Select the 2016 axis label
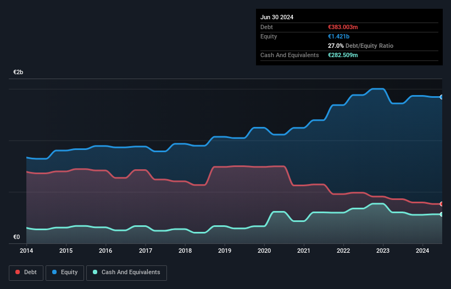 [x=105, y=251]
